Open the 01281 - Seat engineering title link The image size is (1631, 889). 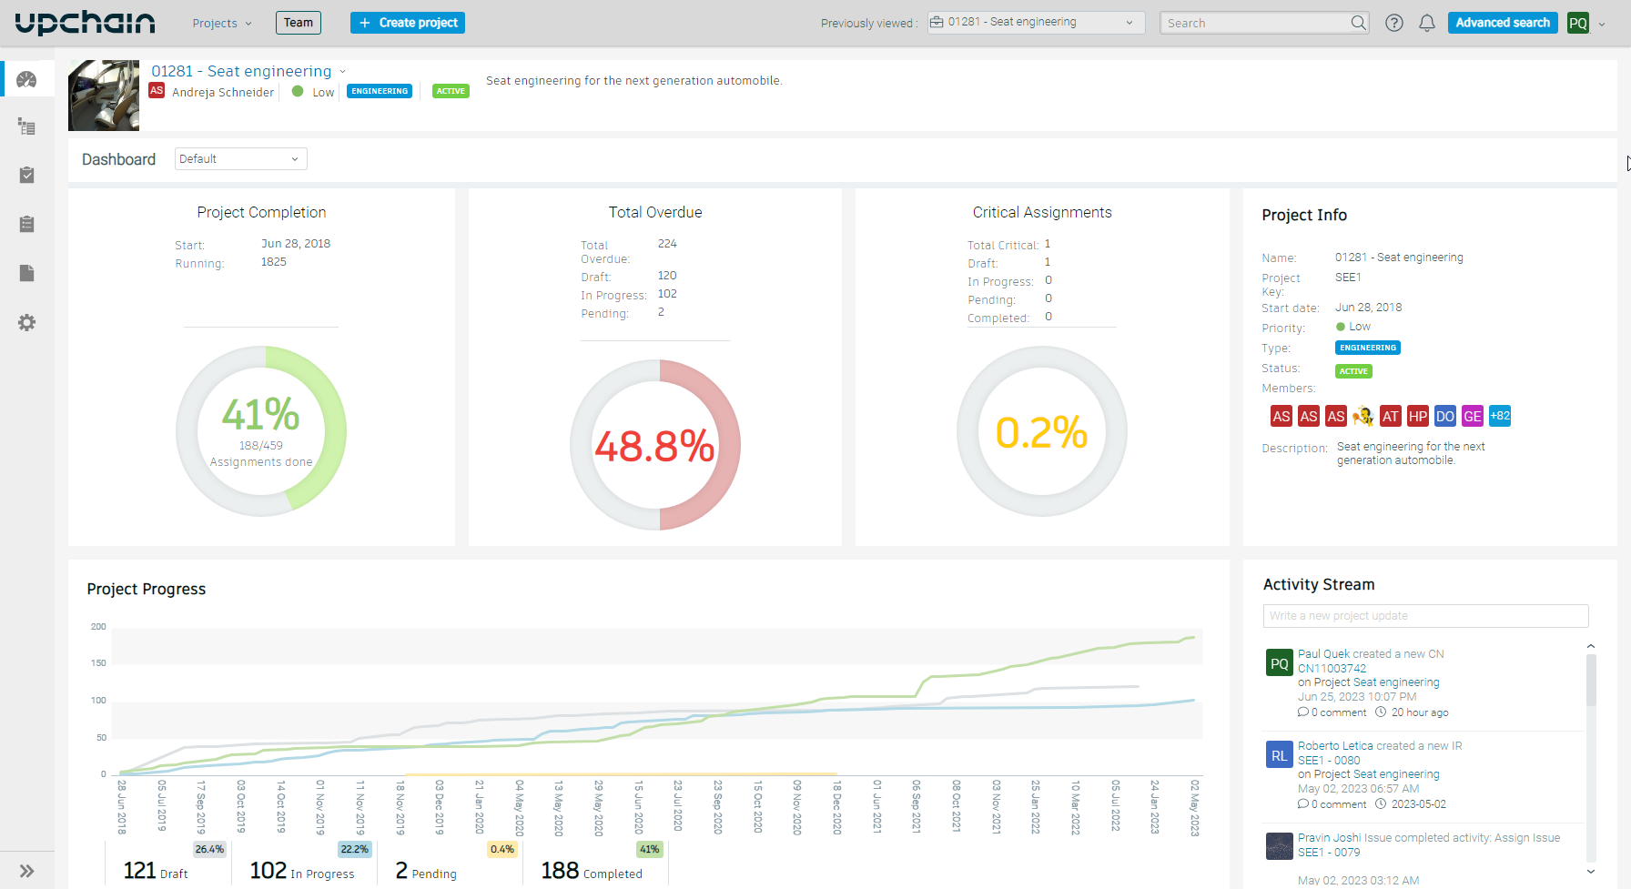click(241, 71)
